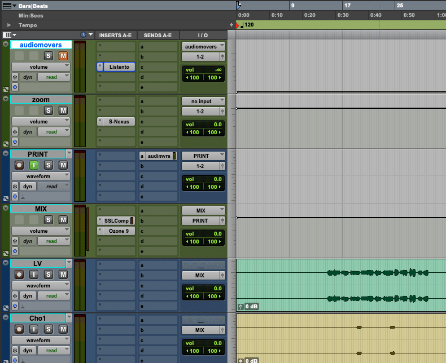This screenshot has width=446, height=363.
Task: Open the INSERTS A-E column header
Action: coord(115,35)
